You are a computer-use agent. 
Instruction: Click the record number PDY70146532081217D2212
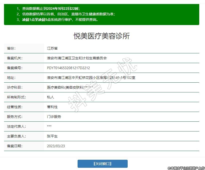(68, 68)
